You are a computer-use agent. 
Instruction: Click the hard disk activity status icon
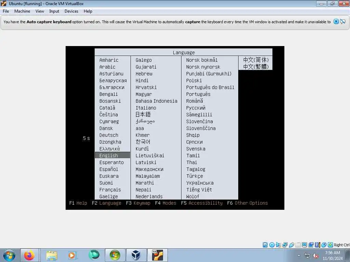pos(265,245)
